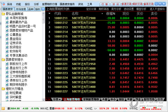
Task: Collapse the 理财大厅精选 folder
Action: coord(3,89)
